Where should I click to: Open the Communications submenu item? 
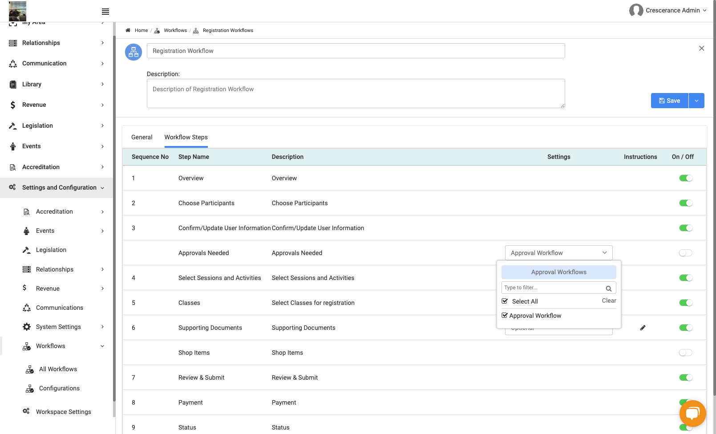[60, 308]
